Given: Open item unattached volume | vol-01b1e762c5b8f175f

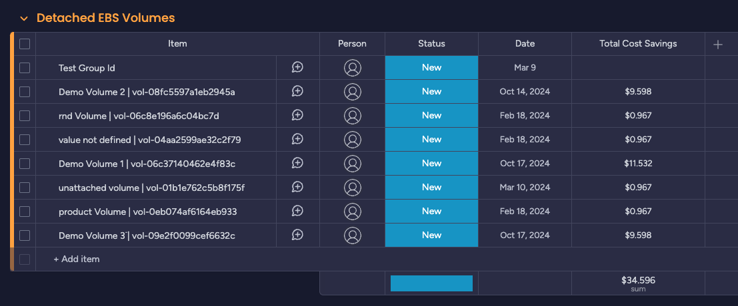Looking at the screenshot, I should (x=151, y=188).
